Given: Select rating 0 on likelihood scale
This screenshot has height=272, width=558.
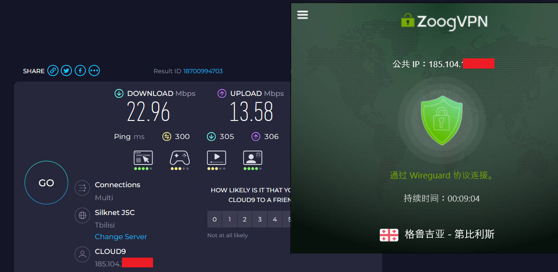Looking at the screenshot, I should tap(214, 220).
